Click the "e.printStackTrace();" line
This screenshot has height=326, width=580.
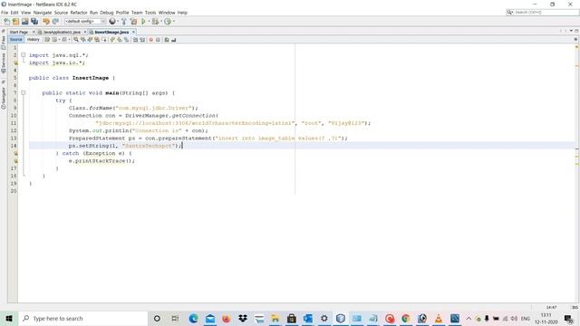[101, 161]
